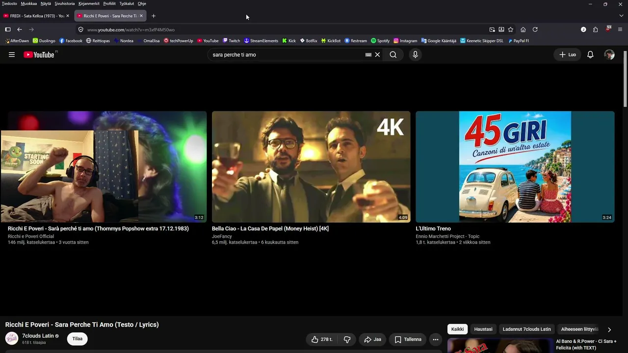Clear the YouTube search query
Screen dimensions: 628x353
(377, 55)
